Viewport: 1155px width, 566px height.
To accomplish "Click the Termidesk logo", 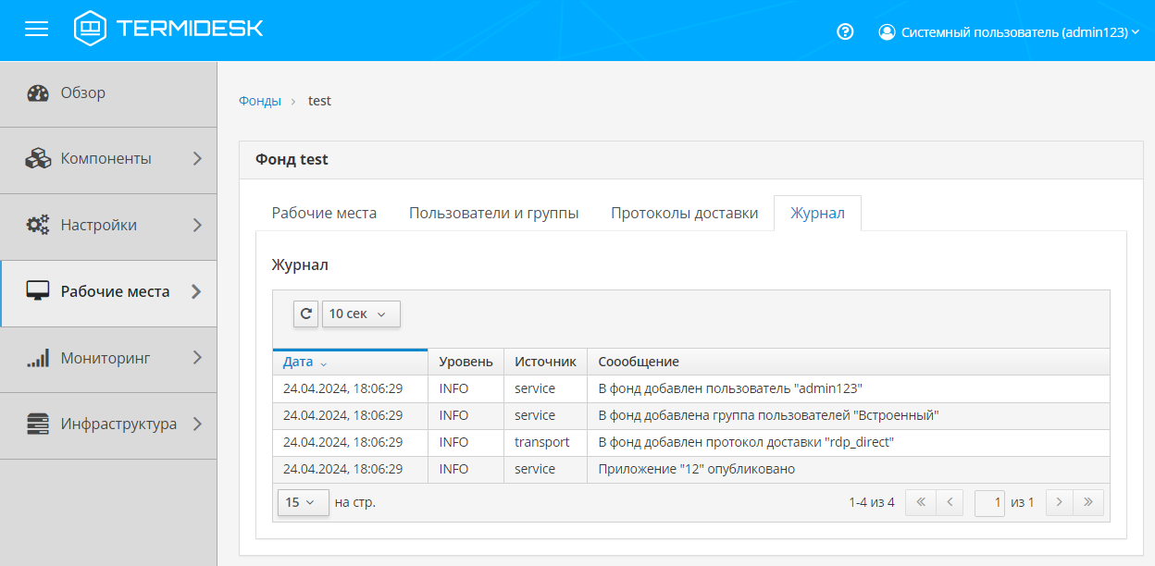I will coord(169,29).
